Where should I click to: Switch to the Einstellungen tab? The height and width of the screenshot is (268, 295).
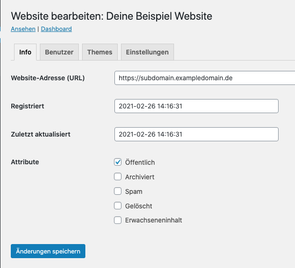147,52
